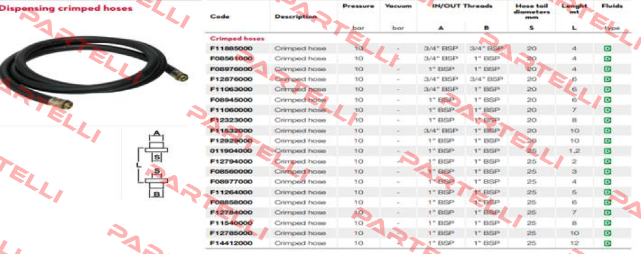Click thread B '3/4" BSP' in row F12876000
Screen dimensions: 641x254
(x=486, y=79)
